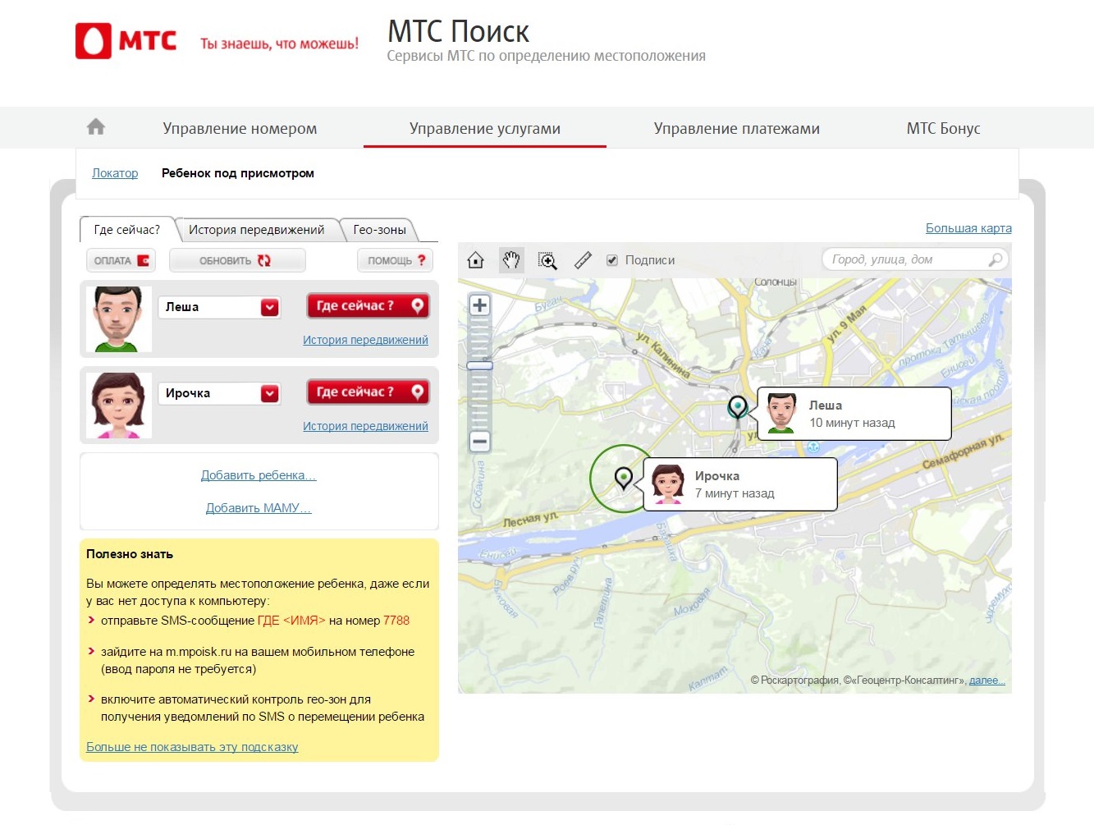Open Управление услугами menu
The width and height of the screenshot is (1094, 825).
pos(485,128)
